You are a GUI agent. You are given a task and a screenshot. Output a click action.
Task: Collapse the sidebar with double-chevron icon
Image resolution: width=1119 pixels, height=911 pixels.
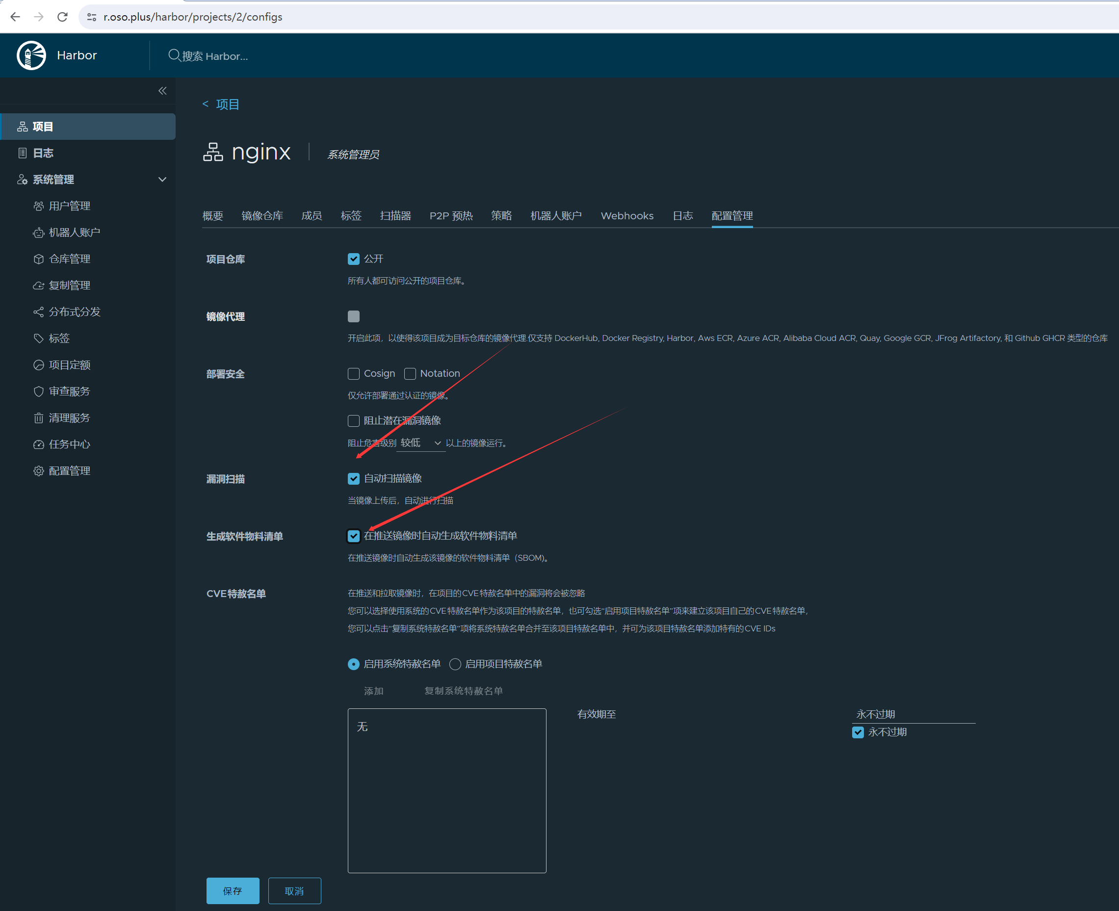pyautogui.click(x=162, y=91)
